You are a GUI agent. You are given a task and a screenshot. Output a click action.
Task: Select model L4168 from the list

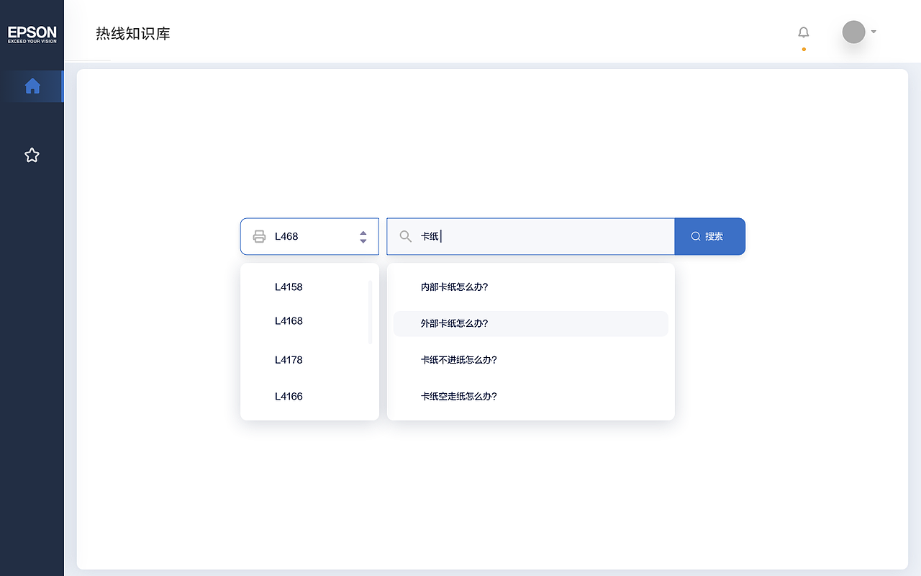tap(289, 321)
